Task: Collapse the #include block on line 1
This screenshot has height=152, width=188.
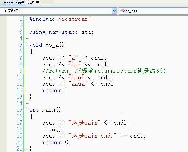Action: [26, 19]
